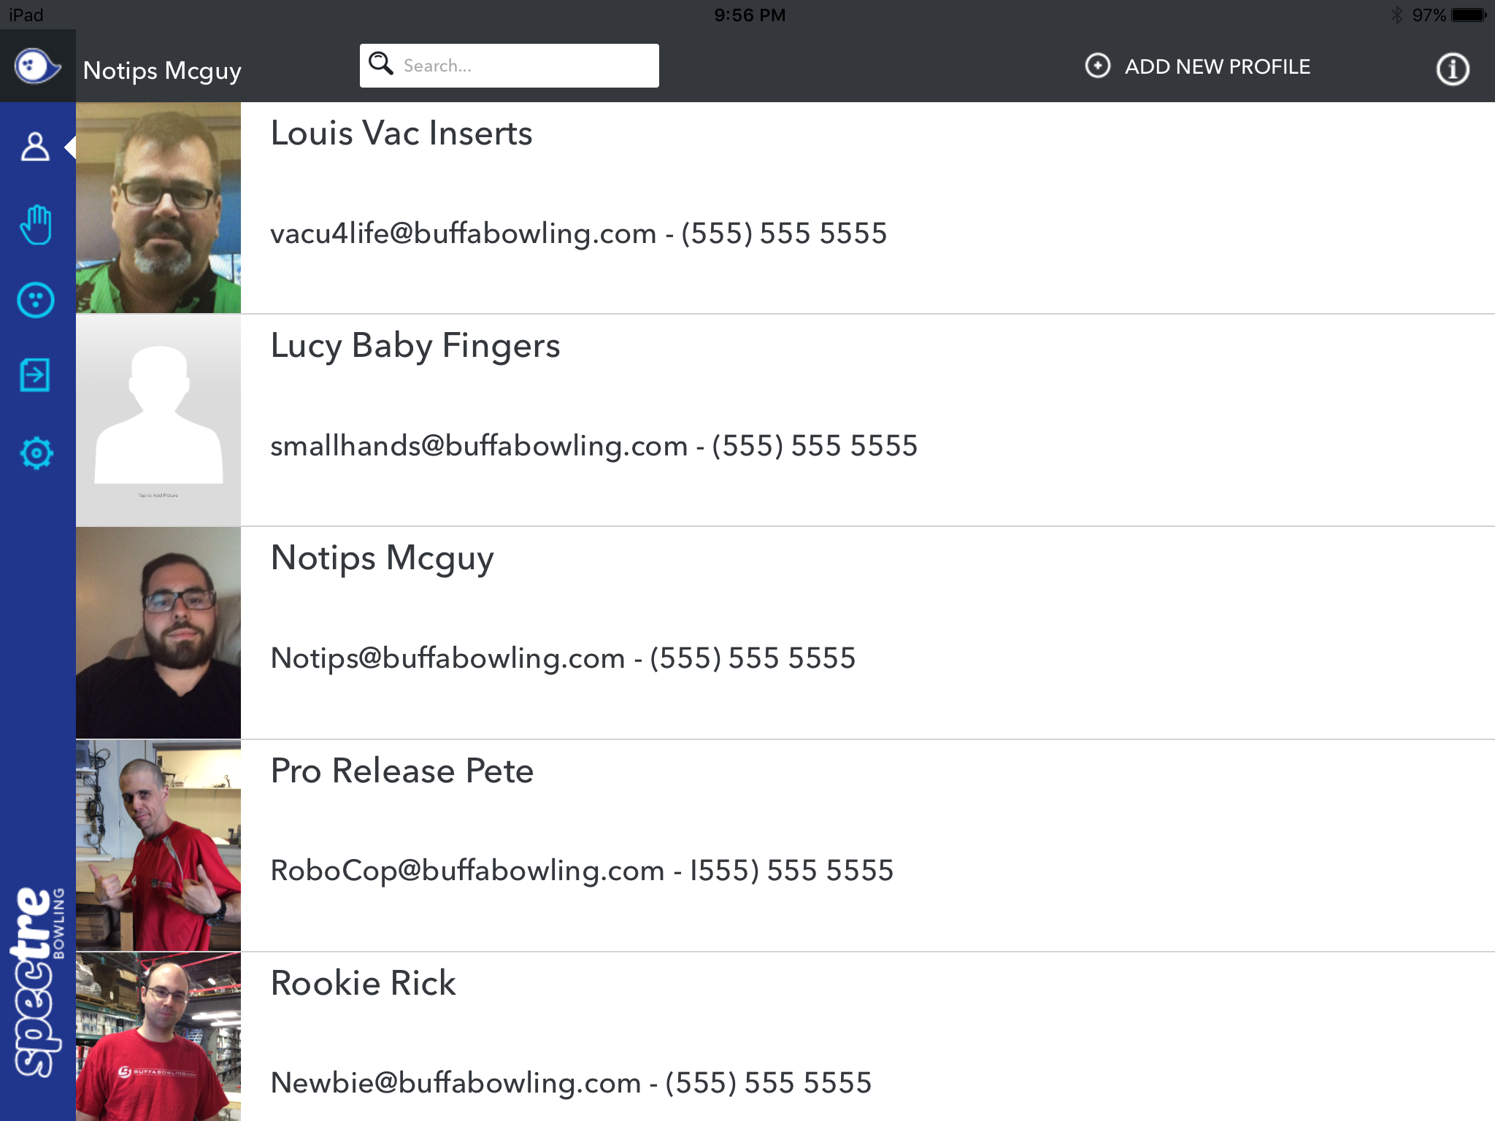The image size is (1495, 1121).
Task: Click the magnifier icon in search bar
Action: click(380, 64)
